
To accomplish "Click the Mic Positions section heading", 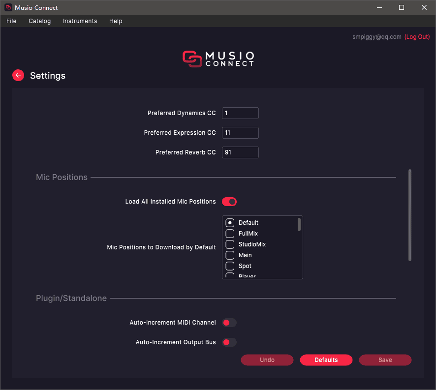I will 62,178.
